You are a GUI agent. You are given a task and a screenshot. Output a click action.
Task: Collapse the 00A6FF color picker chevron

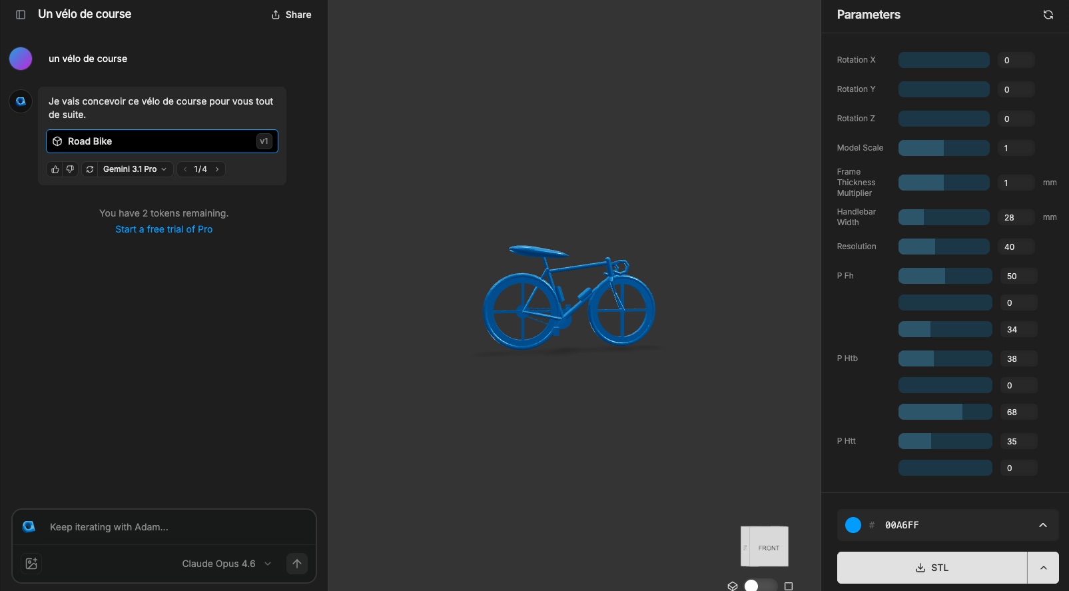point(1043,525)
